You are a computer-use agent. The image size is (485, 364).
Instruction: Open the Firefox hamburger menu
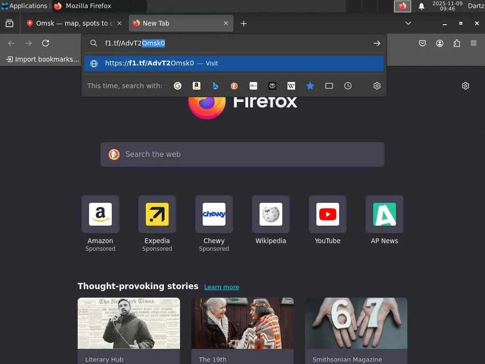(x=474, y=43)
